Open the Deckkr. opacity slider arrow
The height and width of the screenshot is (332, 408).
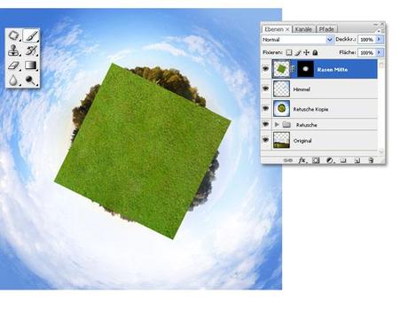point(380,39)
